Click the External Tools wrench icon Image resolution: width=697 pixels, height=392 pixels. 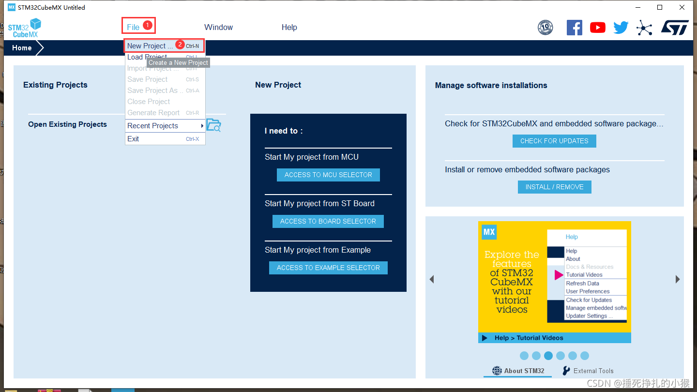coord(566,371)
